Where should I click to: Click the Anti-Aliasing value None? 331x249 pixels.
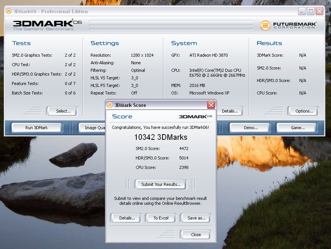(x=136, y=63)
